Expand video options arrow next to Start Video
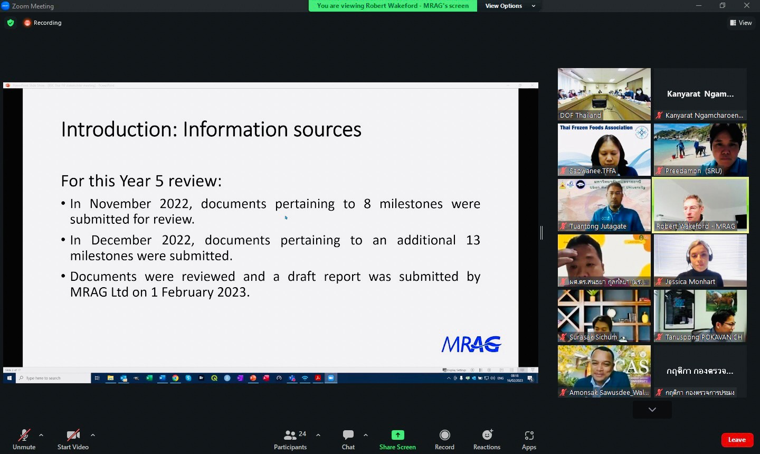 pos(93,435)
